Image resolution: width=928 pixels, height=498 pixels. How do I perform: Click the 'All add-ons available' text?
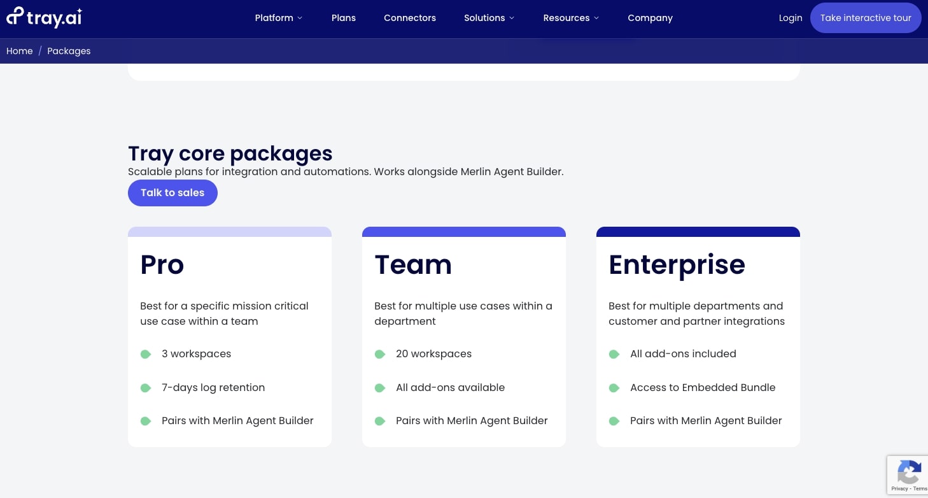click(x=450, y=388)
